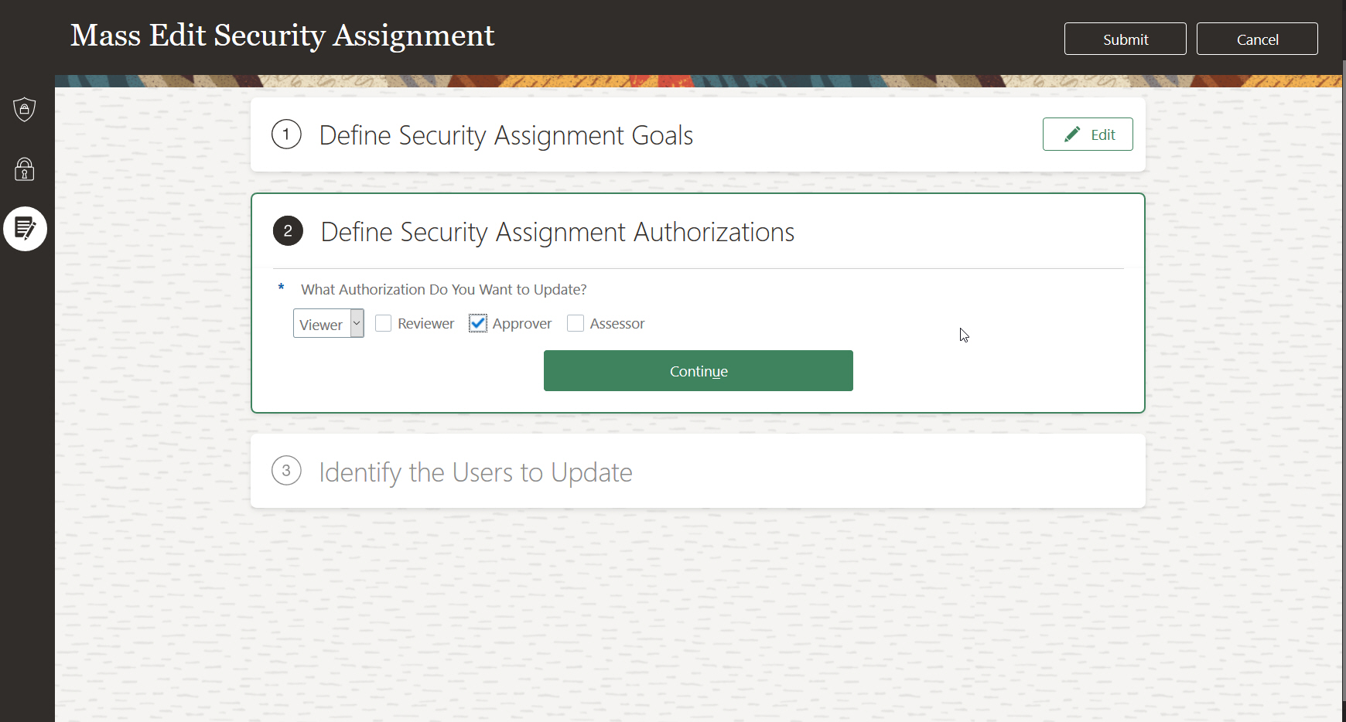Click the Define Security Assignment Authorizations heading
Screen dimensions: 1346x722
(557, 232)
